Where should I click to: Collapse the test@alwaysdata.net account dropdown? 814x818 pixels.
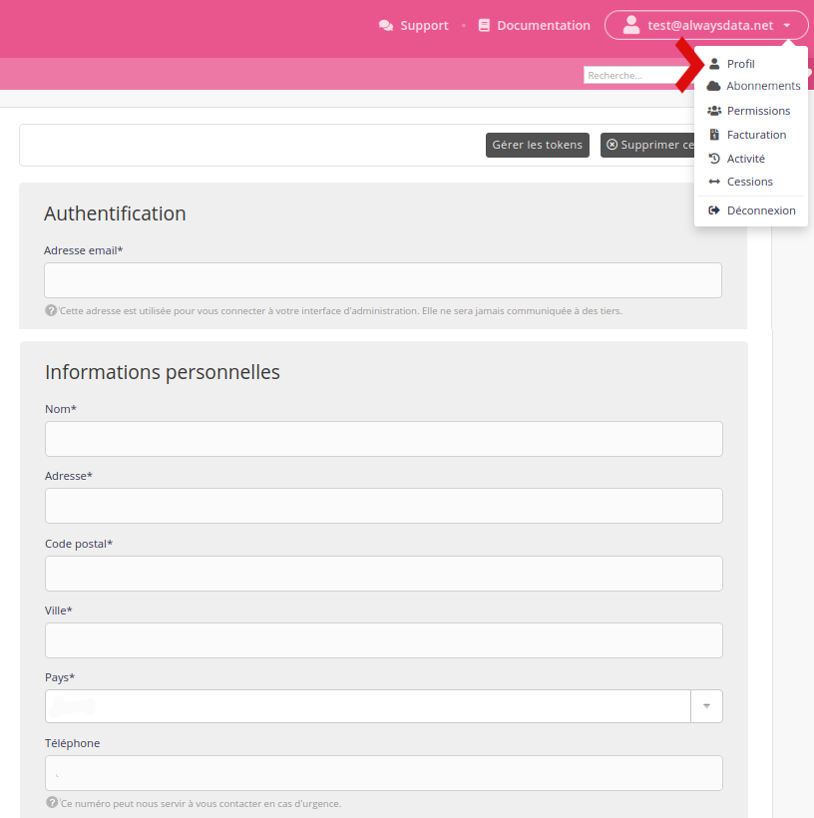click(787, 26)
